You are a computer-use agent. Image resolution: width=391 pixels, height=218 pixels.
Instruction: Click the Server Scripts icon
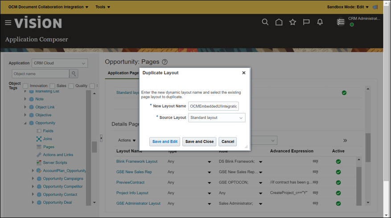coord(39,162)
